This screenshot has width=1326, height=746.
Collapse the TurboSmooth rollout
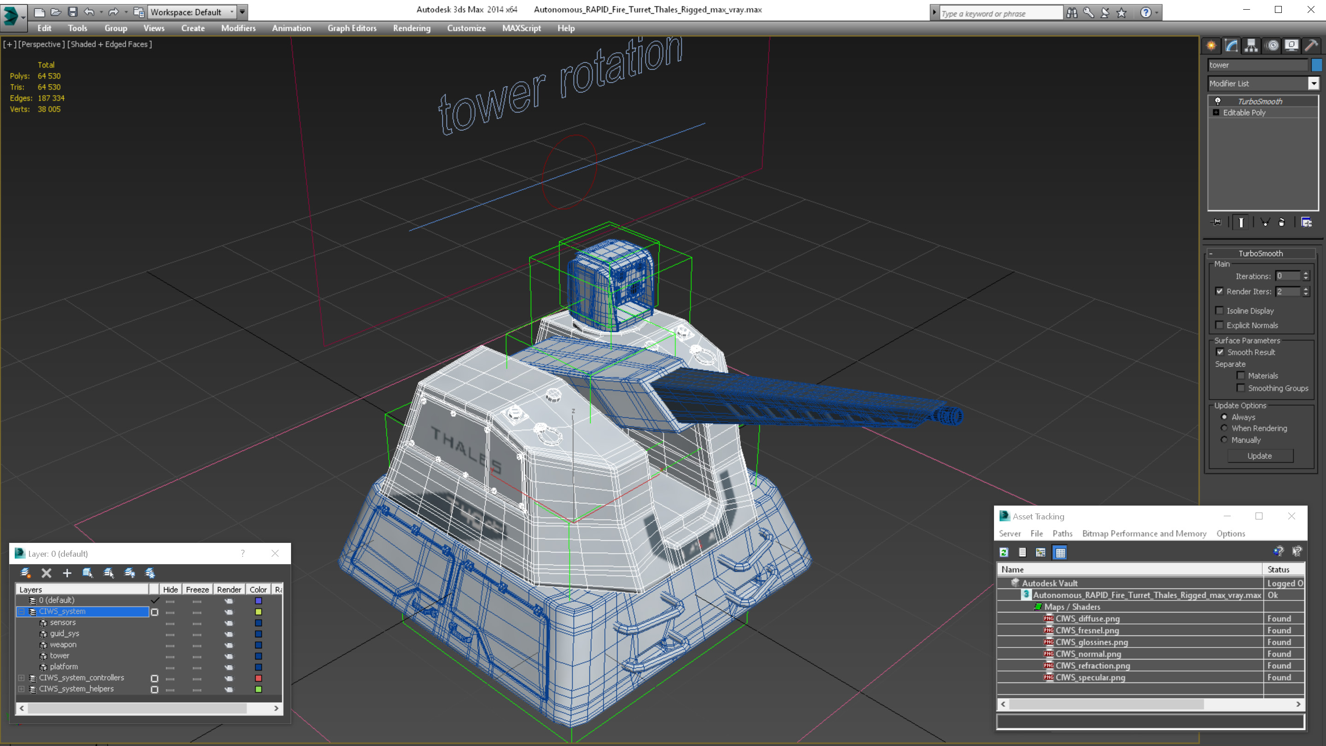pyautogui.click(x=1211, y=253)
